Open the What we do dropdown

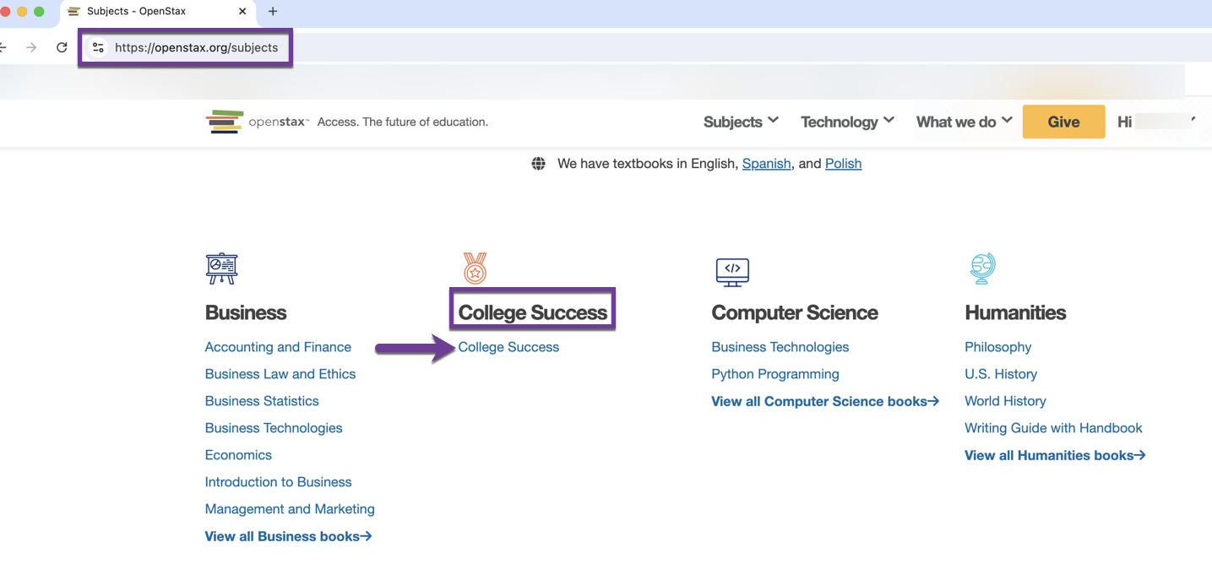(x=963, y=121)
